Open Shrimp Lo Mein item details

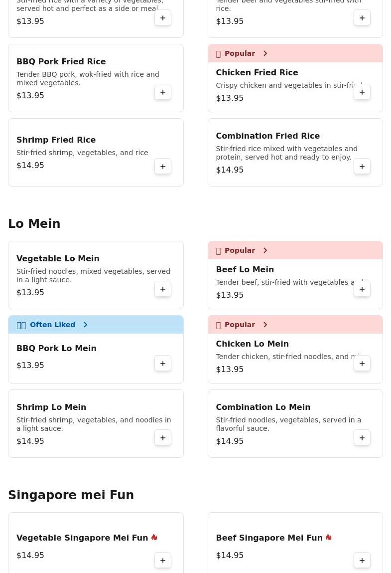(x=51, y=407)
